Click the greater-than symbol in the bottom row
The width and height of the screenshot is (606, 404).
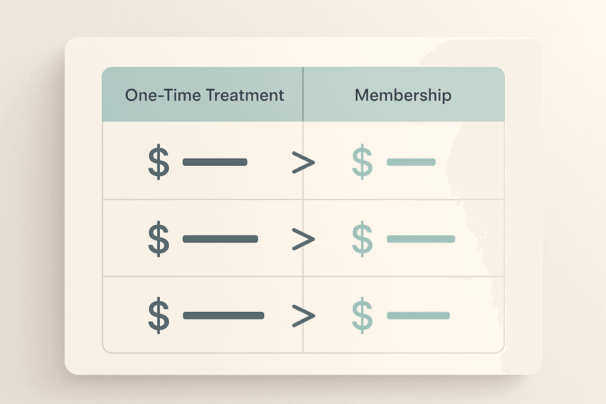pos(304,316)
